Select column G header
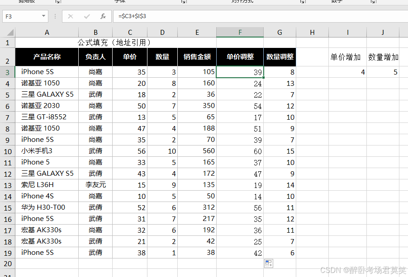 [x=280, y=32]
